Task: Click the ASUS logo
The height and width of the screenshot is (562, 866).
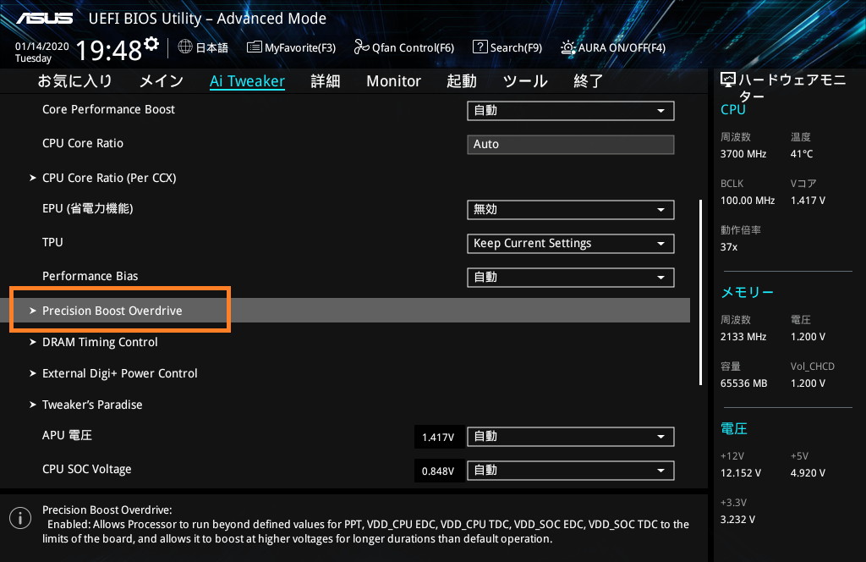Action: pyautogui.click(x=45, y=19)
